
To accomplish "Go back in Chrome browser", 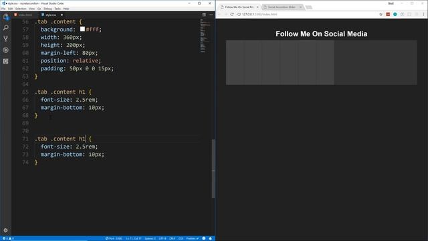I will coord(219,14).
